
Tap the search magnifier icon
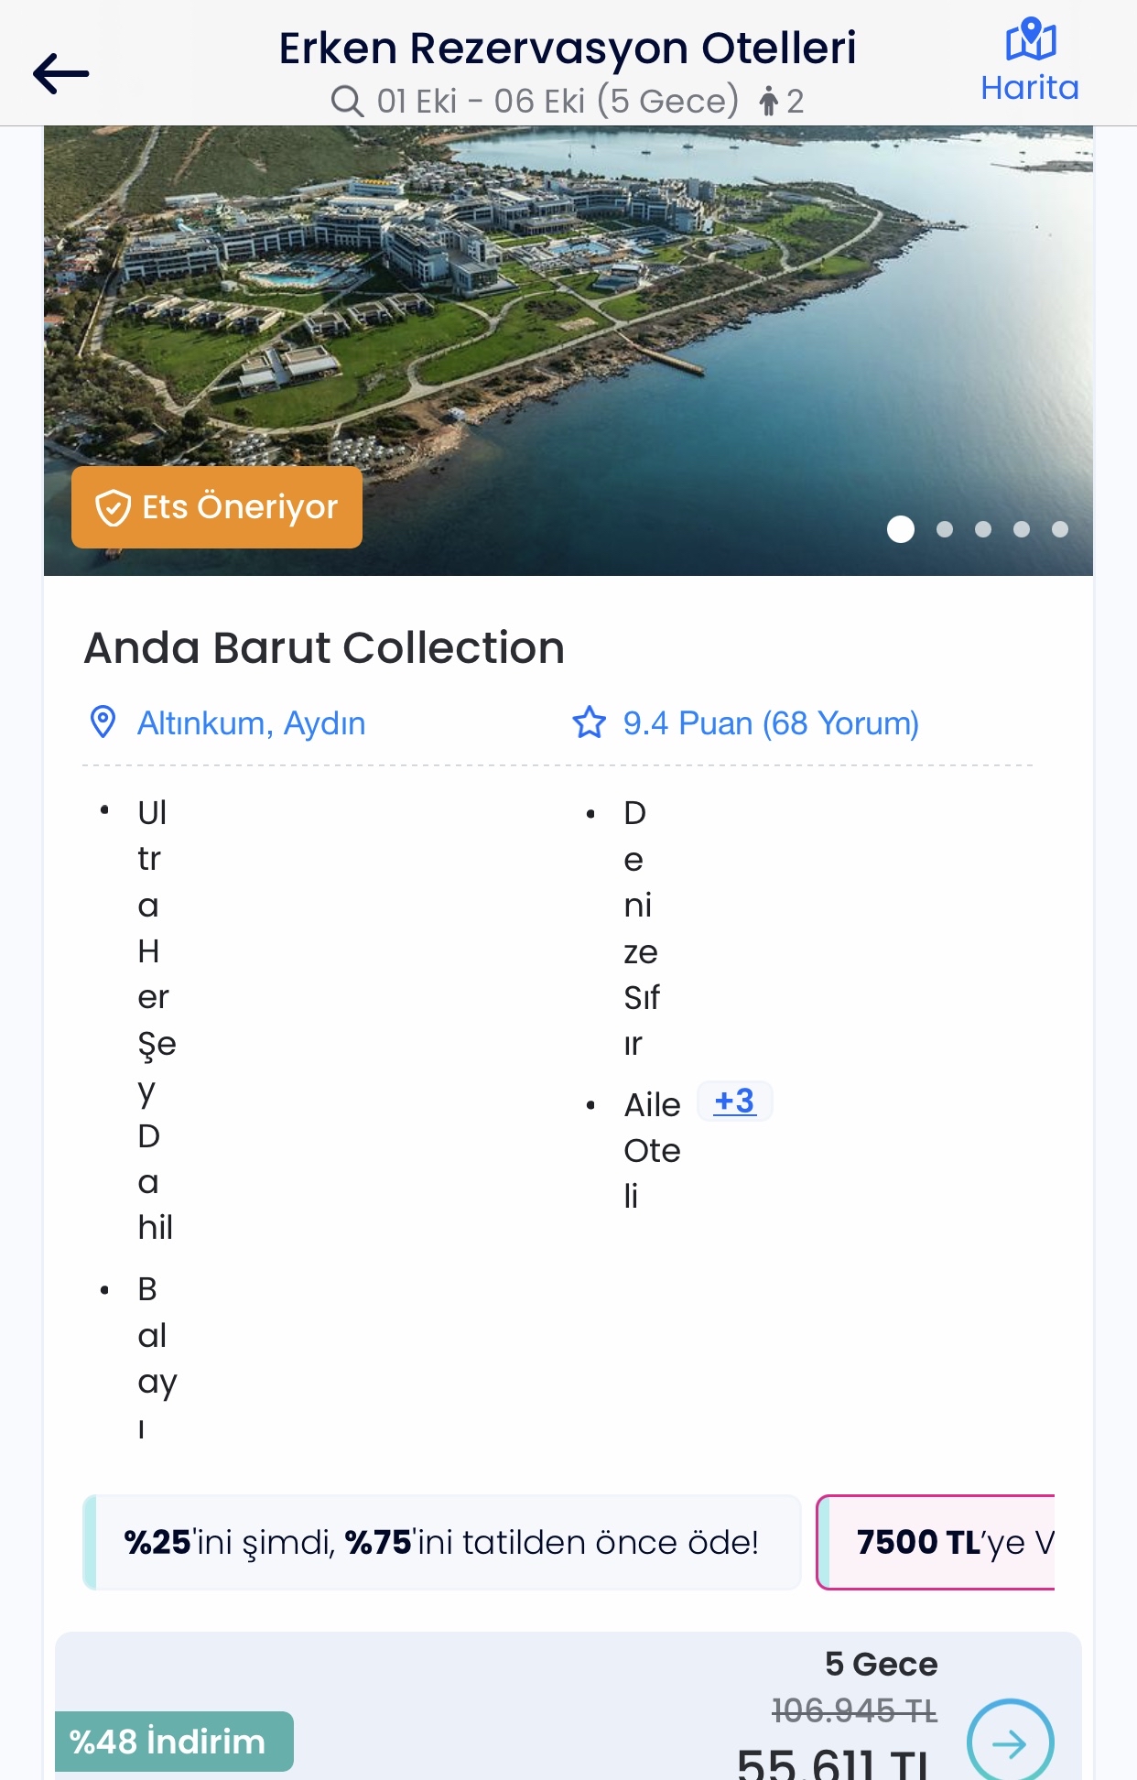pos(347,101)
